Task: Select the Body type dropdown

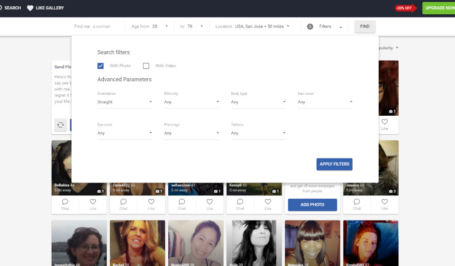Action: coord(258,102)
